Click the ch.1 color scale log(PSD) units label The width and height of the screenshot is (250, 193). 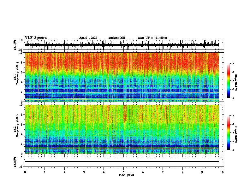(x=236, y=82)
